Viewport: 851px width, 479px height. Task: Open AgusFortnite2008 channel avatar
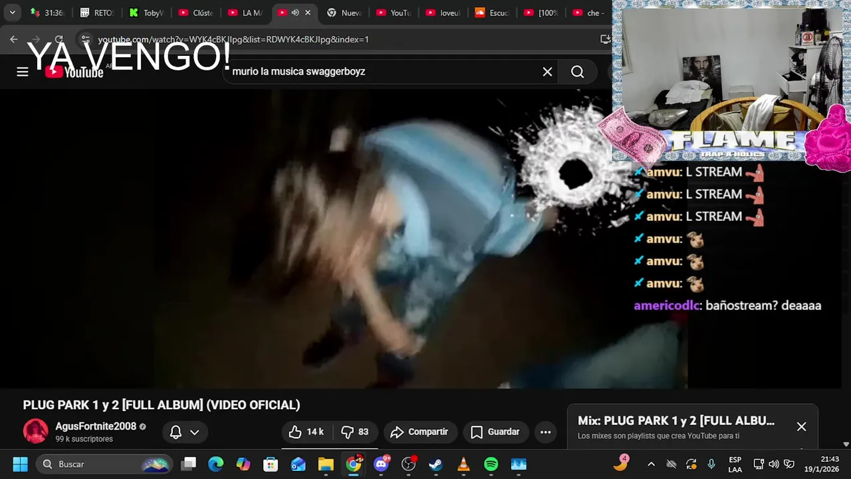pyautogui.click(x=36, y=431)
